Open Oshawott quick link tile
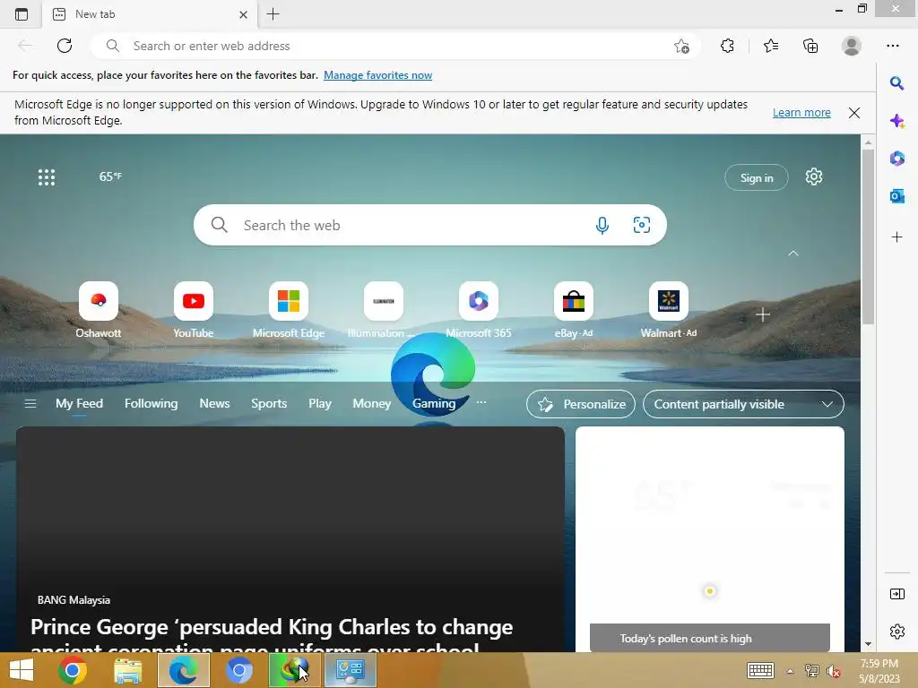This screenshot has width=918, height=688. [x=99, y=310]
